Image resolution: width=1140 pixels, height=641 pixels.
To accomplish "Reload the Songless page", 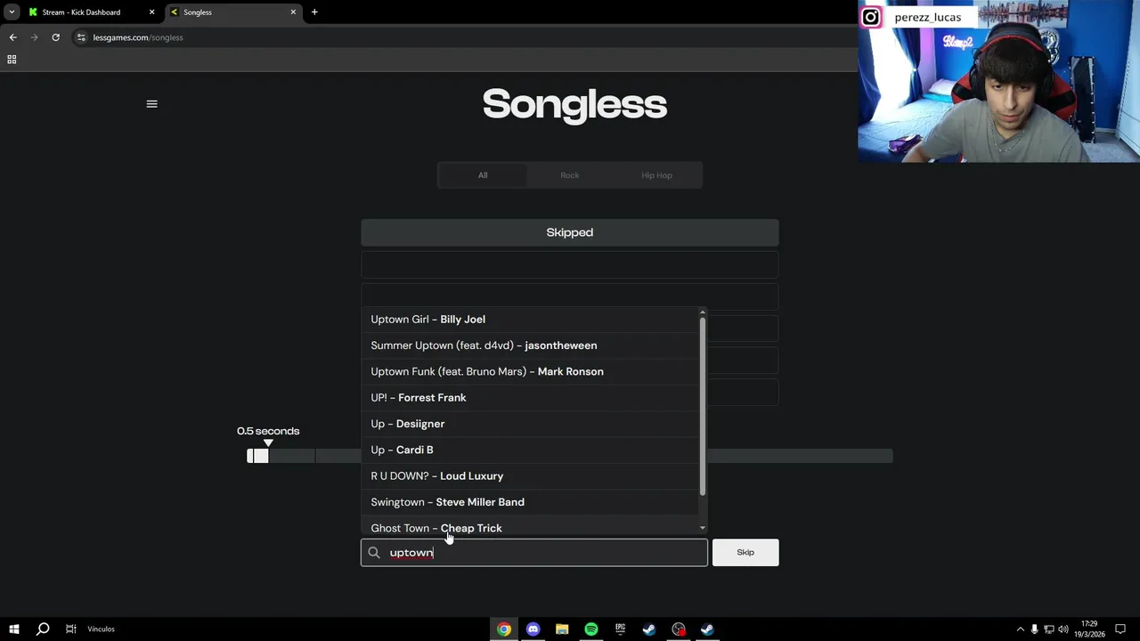I will coord(55,37).
